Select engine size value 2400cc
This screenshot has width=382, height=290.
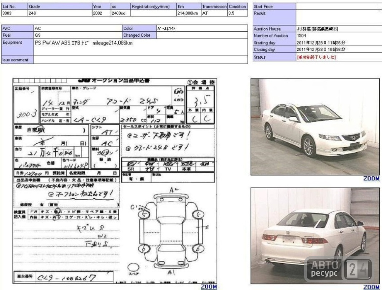click(x=118, y=13)
